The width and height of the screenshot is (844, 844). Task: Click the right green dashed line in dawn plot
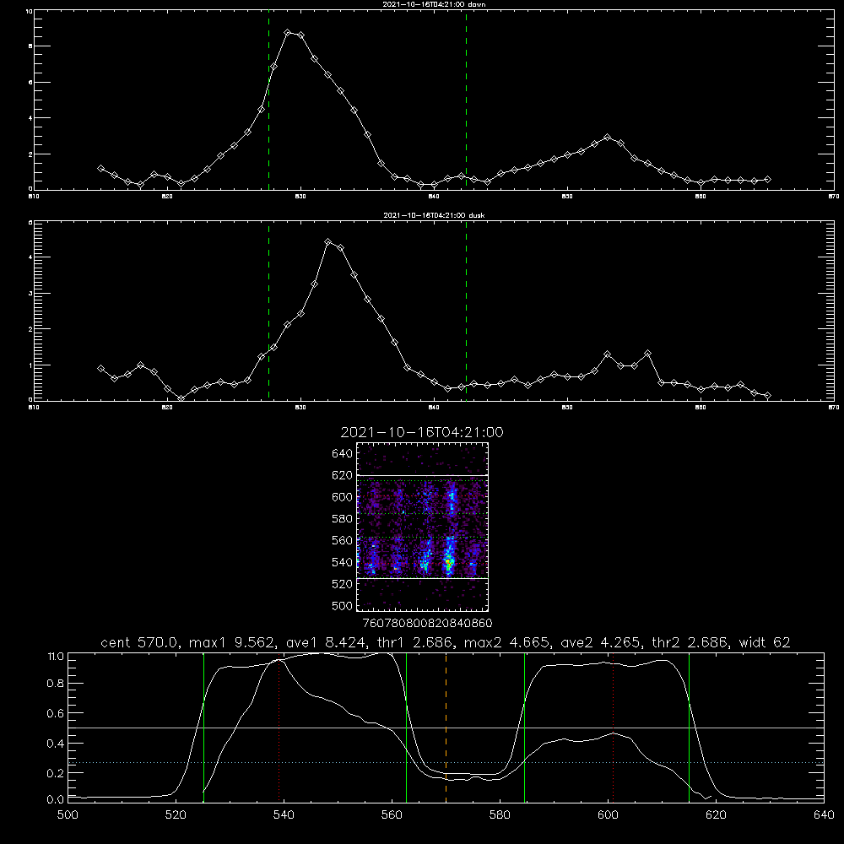pyautogui.click(x=466, y=100)
